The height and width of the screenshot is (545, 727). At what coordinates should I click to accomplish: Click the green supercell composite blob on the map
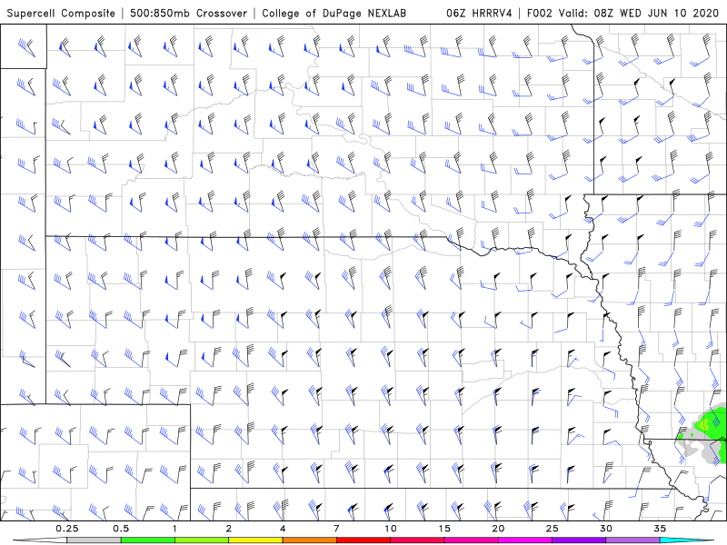711,423
